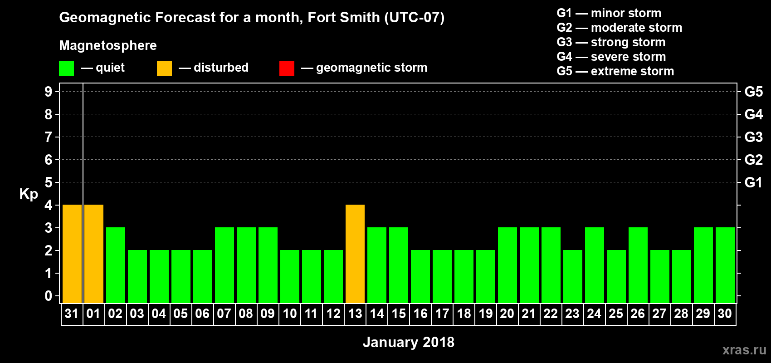Screen dimensions: 771x363
Task: Click date label 31 on axis
Action: (x=72, y=314)
